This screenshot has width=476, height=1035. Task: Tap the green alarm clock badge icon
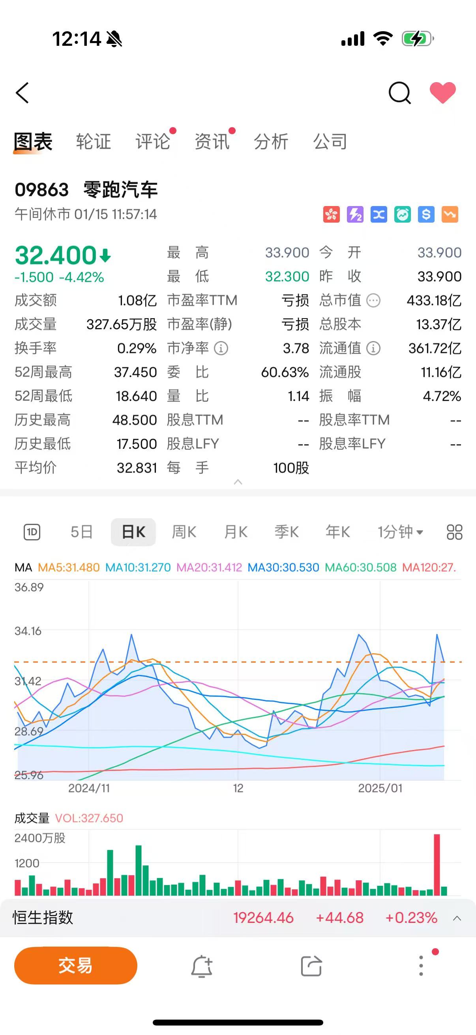[x=403, y=215]
